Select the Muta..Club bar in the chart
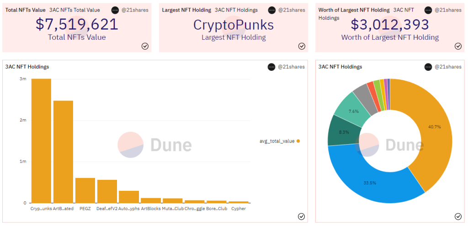This screenshot has height=226, width=468. tap(172, 200)
